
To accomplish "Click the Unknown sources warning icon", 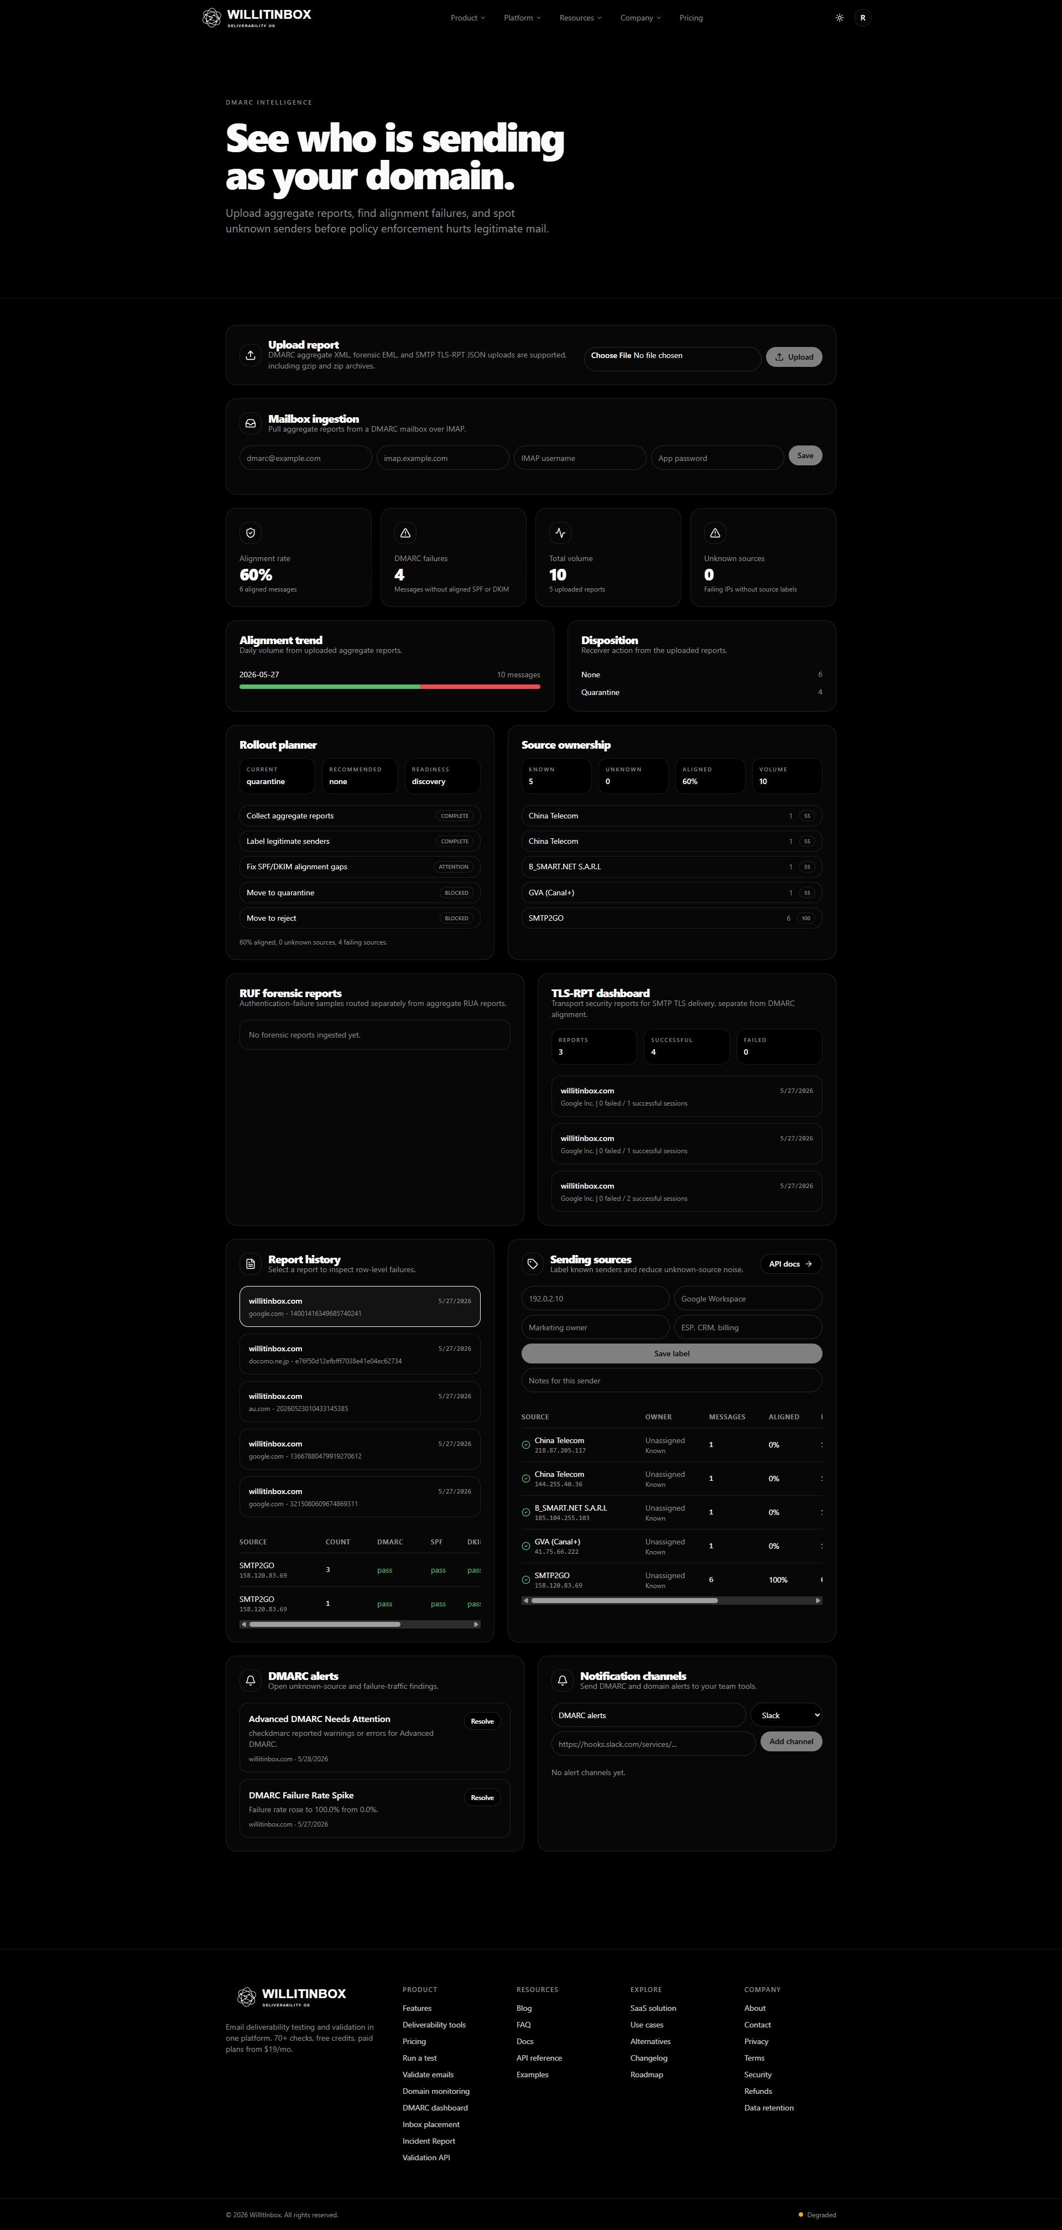I will 715,532.
